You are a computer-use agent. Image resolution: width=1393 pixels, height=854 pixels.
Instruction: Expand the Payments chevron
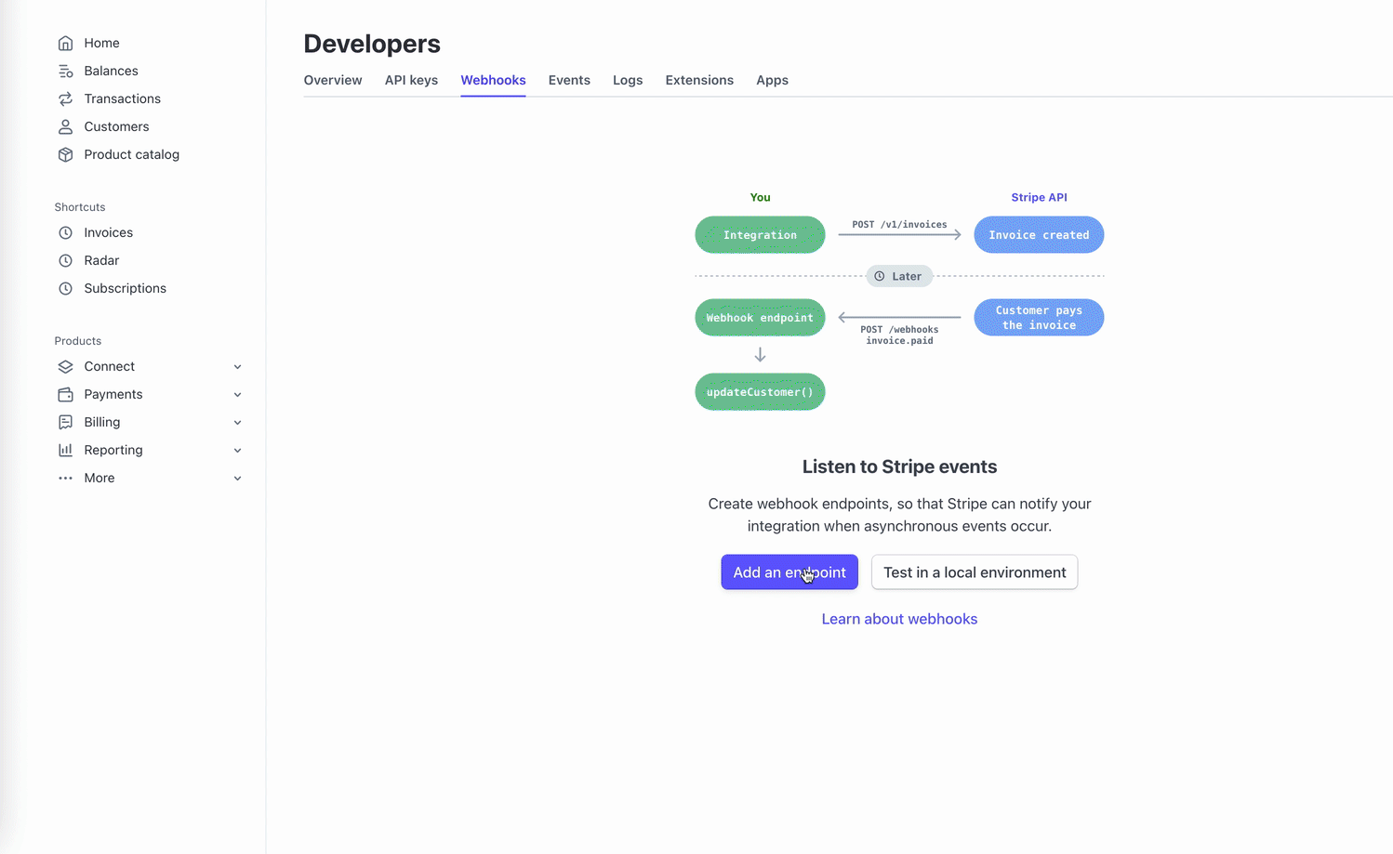[237, 395]
